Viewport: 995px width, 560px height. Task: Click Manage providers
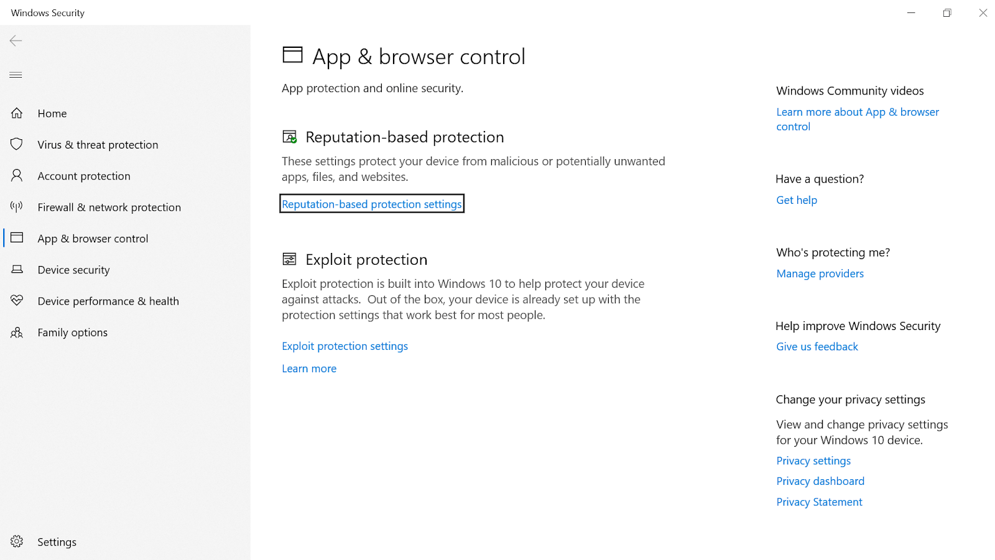[x=820, y=273]
